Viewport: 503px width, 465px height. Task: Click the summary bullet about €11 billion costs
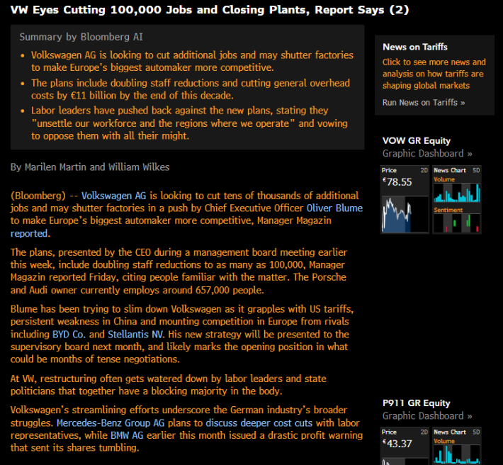tap(191, 89)
